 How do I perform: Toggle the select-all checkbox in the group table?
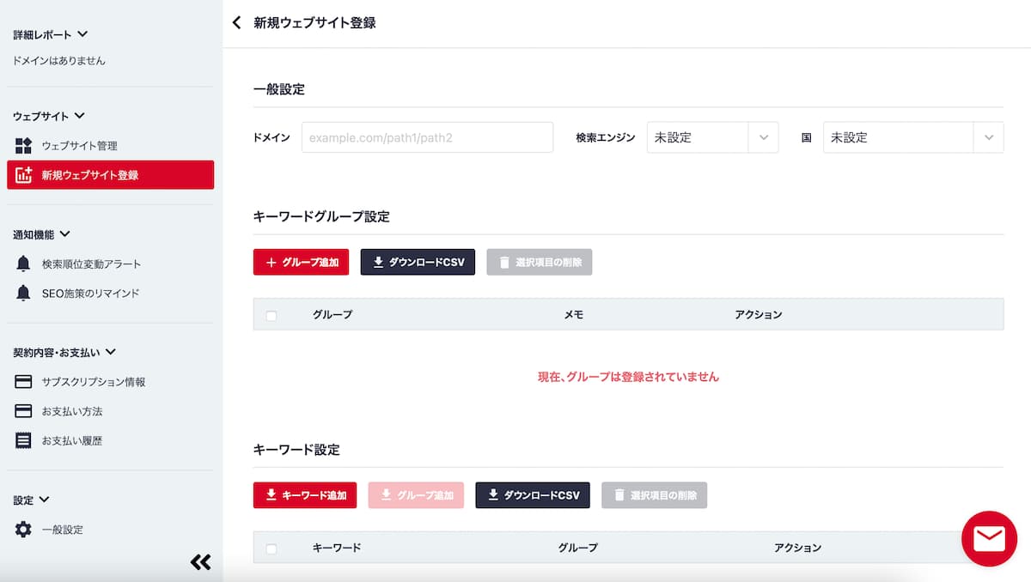click(x=271, y=315)
